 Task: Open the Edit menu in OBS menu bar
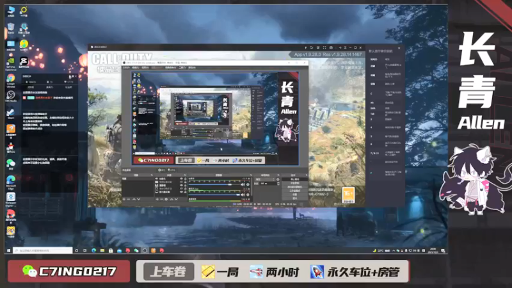(136, 68)
